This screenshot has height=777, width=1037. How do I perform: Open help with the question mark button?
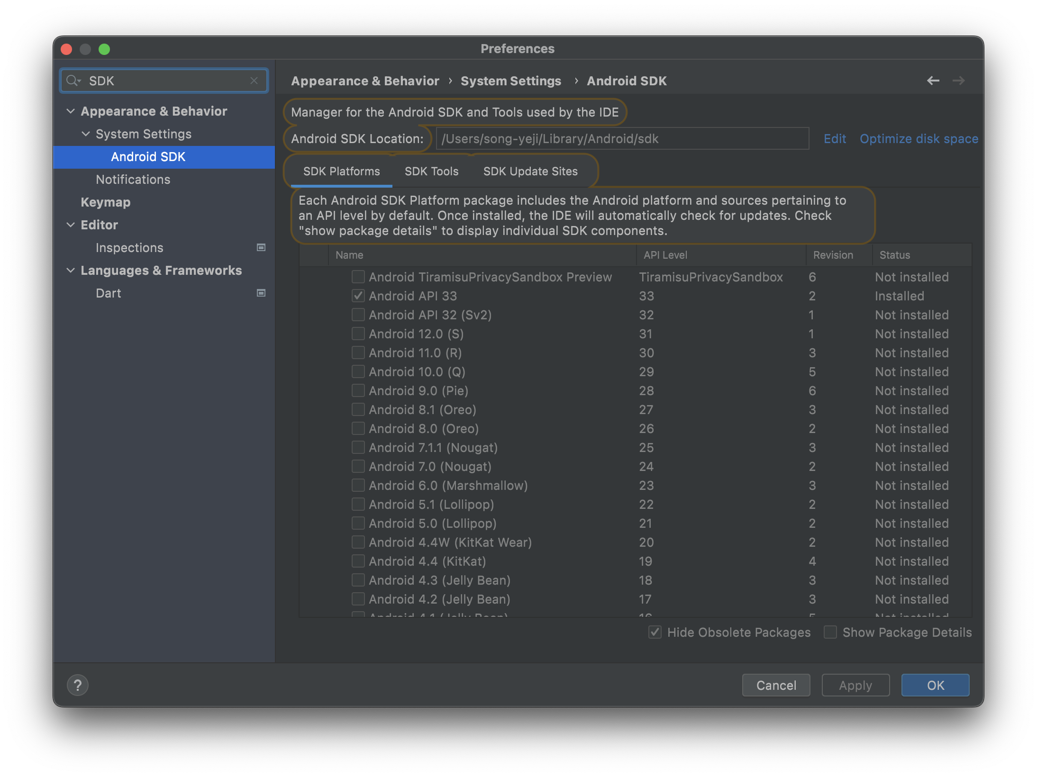point(78,685)
